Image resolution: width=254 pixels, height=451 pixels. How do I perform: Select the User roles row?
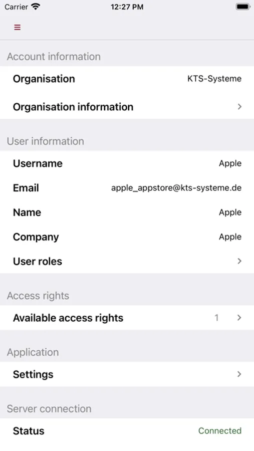(127, 261)
